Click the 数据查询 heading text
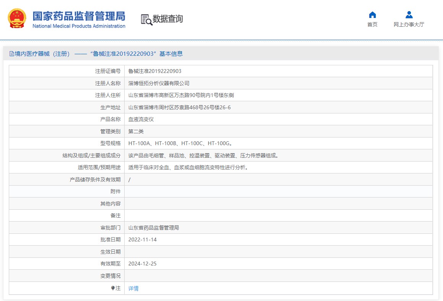Viewport: 443px width, 301px height. pyautogui.click(x=168, y=19)
